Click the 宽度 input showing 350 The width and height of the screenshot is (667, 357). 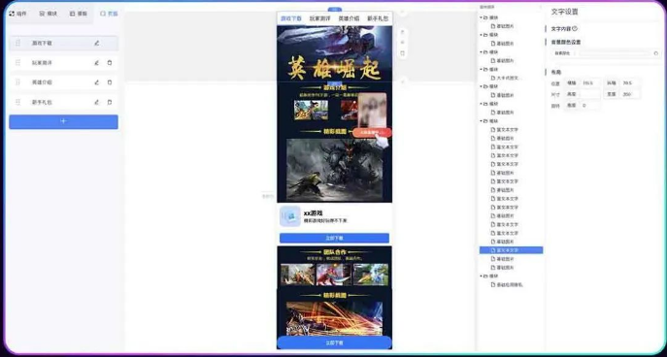(x=630, y=94)
